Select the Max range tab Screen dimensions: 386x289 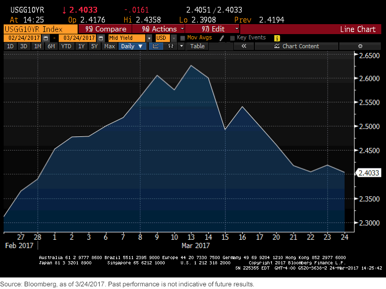[109, 46]
